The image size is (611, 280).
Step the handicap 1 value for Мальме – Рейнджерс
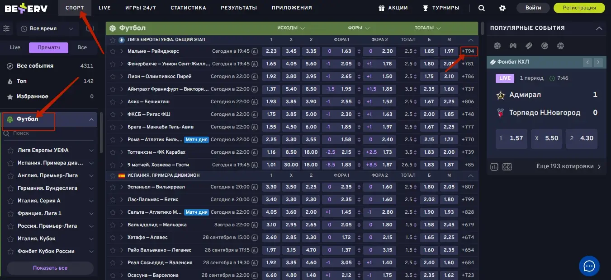click(x=358, y=51)
